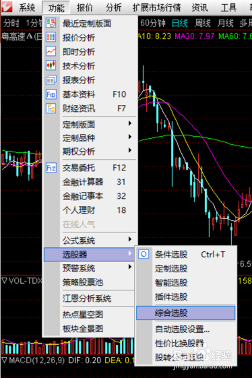252x378 pixels.
Task: Open 自动选股设置... submenu entry
Action: (186, 329)
